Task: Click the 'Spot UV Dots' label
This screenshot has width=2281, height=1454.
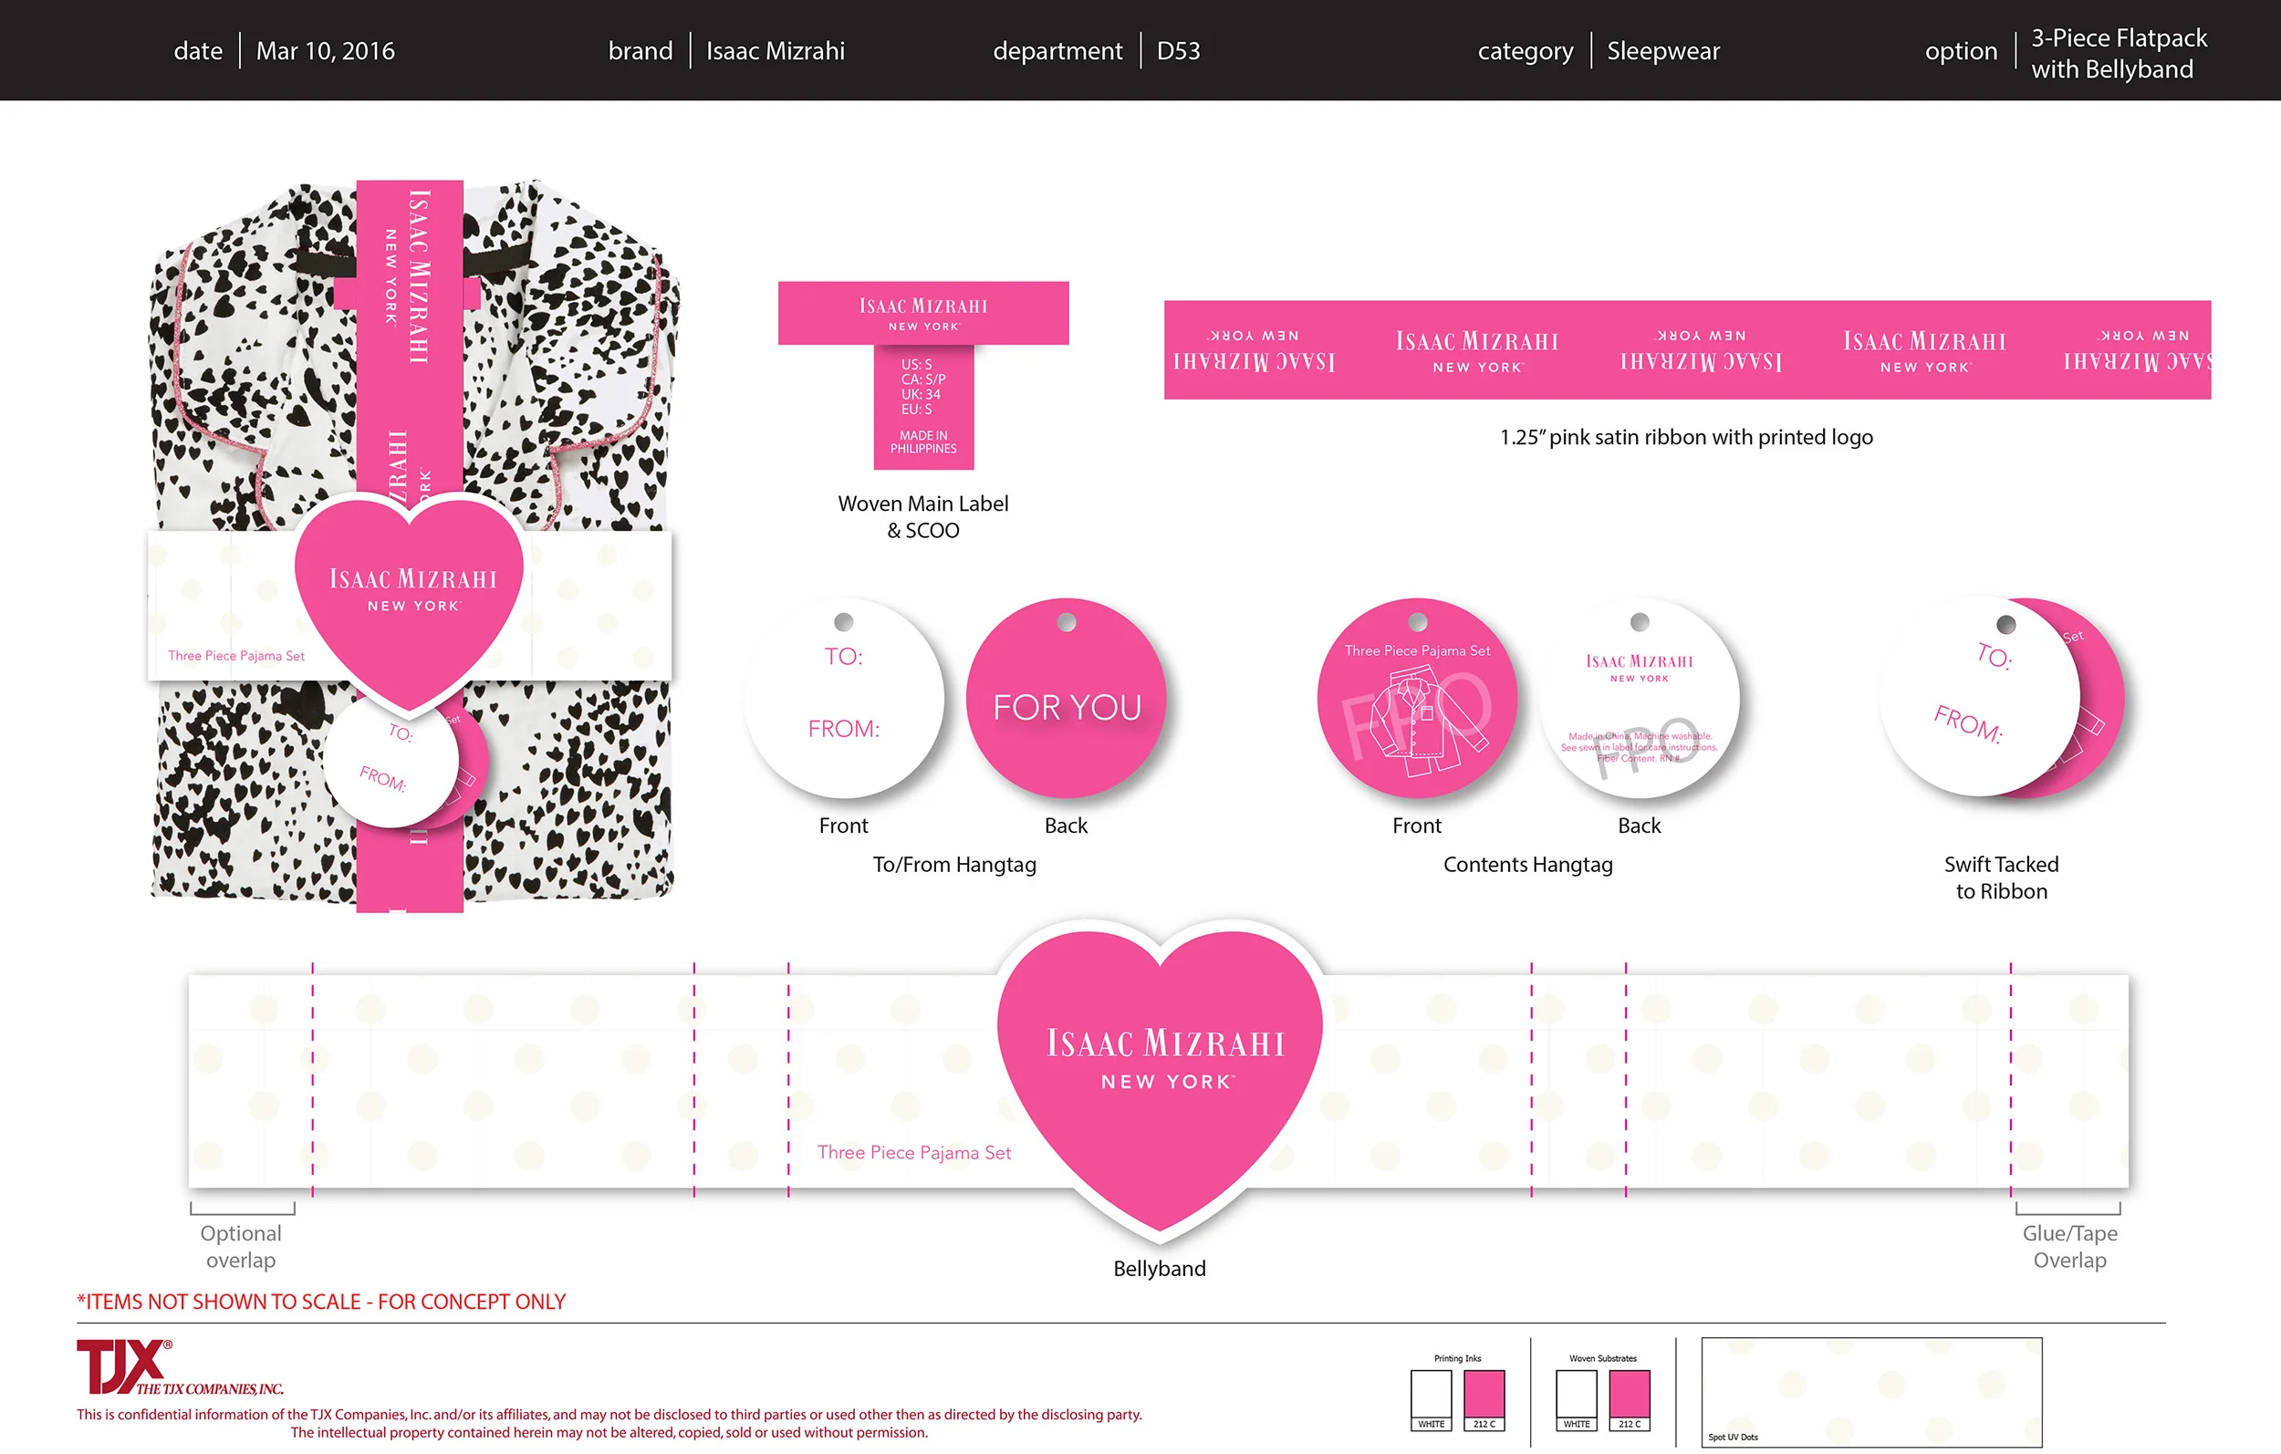Action: pyautogui.click(x=1733, y=1437)
